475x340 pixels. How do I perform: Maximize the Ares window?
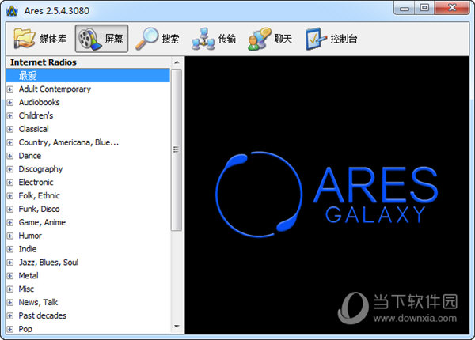tap(424, 8)
